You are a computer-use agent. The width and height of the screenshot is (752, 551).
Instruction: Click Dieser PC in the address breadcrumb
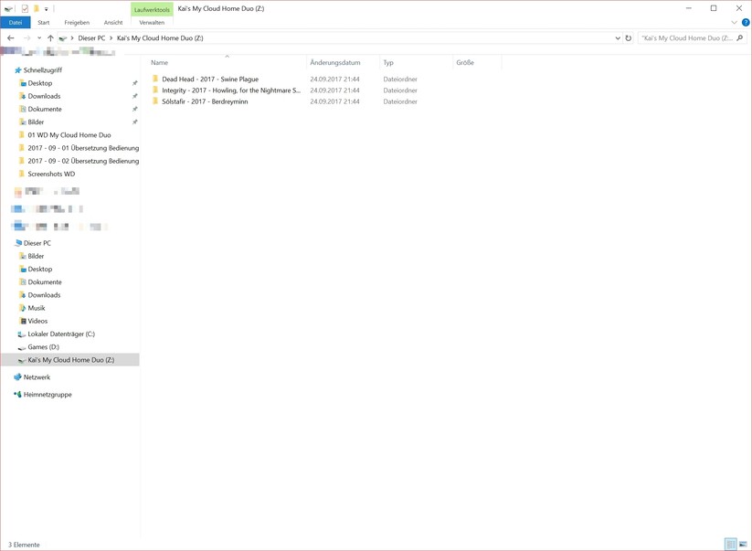pos(91,38)
